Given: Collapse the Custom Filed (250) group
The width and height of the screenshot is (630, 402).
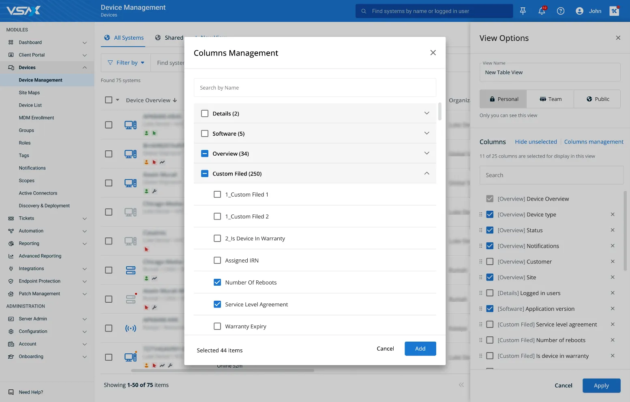Looking at the screenshot, I should [426, 173].
